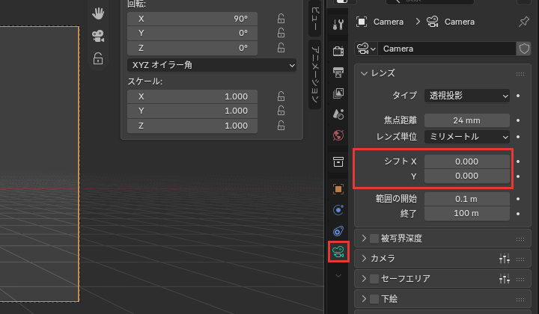Image resolution: width=539 pixels, height=314 pixels.
Task: Lock rotation X axis
Action: point(281,19)
